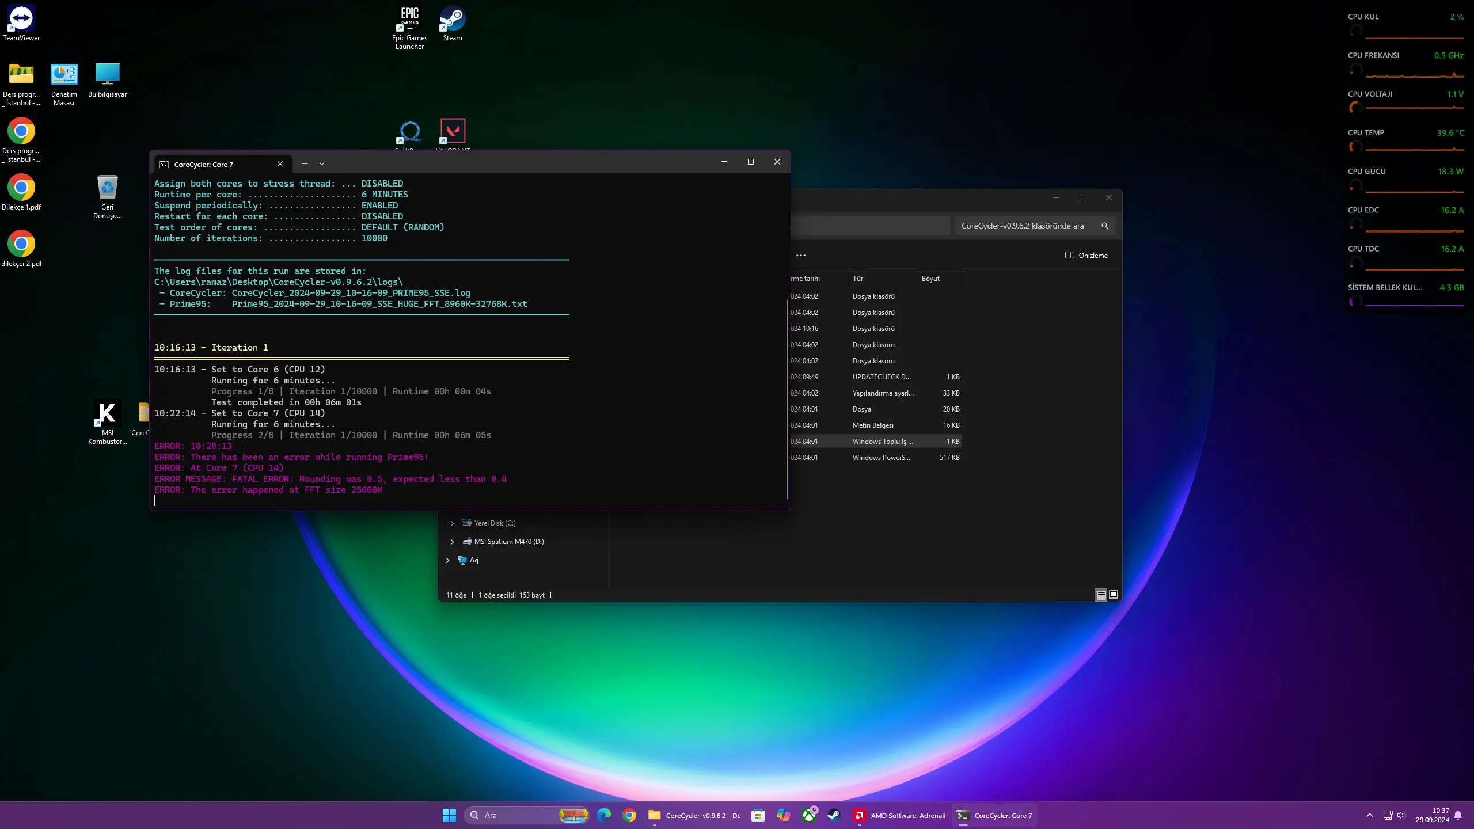This screenshot has width=1474, height=829.
Task: Click the terminal vertical scrollbar
Action: click(x=787, y=400)
